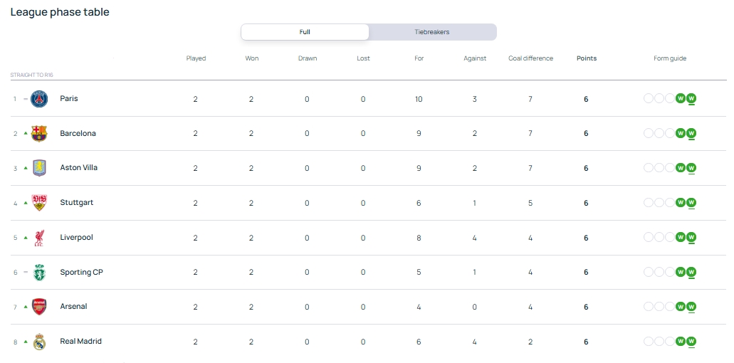Click the Barcelona club crest
The height and width of the screenshot is (363, 734).
coord(39,133)
